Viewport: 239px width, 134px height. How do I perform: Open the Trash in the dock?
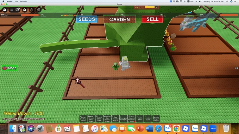pyautogui.click(x=226, y=128)
